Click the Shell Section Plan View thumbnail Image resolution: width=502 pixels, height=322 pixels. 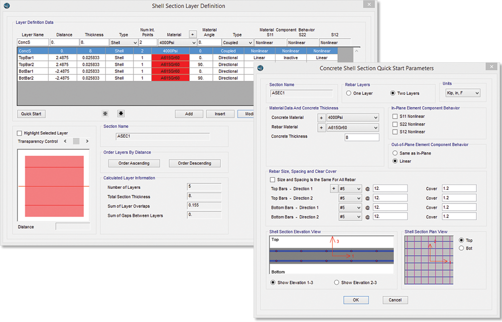pos(429,260)
